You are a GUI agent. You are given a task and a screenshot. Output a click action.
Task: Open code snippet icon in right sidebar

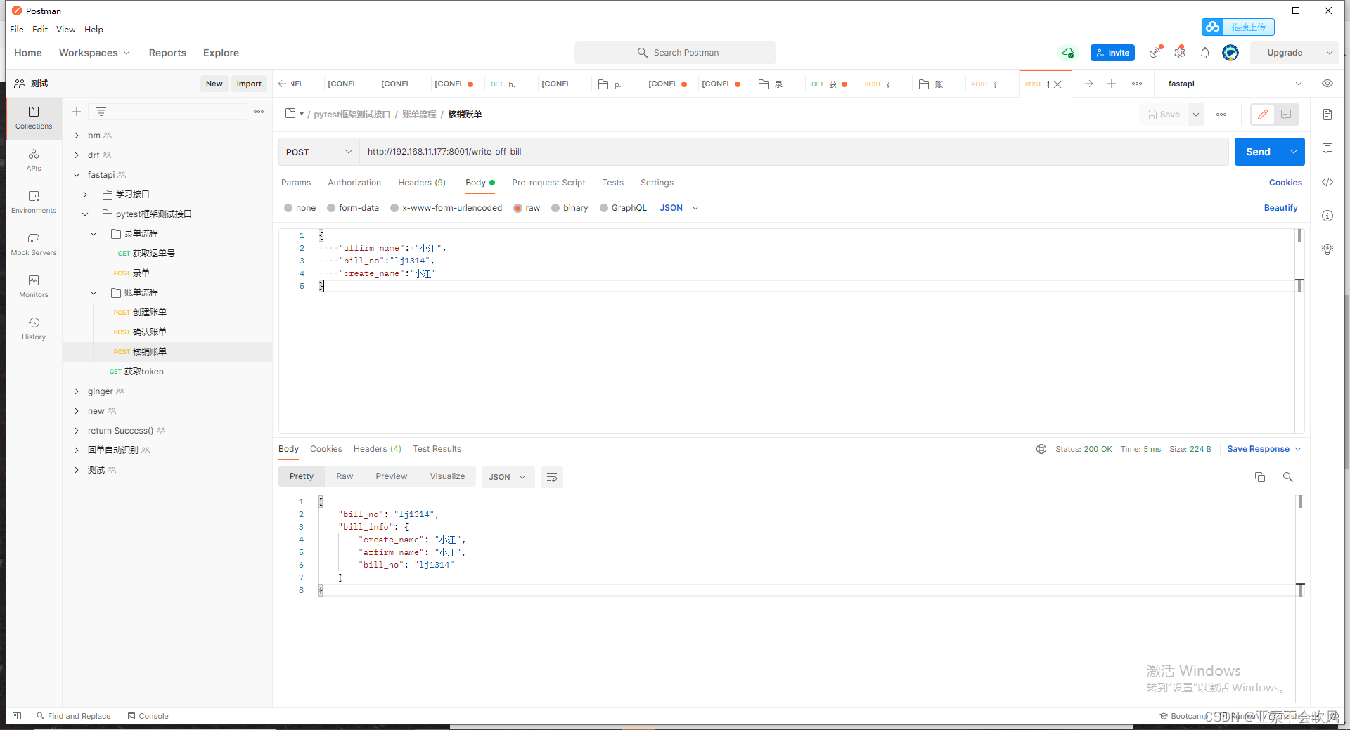tap(1327, 182)
